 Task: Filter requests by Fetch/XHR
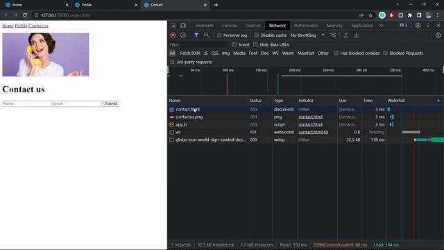coord(190,53)
